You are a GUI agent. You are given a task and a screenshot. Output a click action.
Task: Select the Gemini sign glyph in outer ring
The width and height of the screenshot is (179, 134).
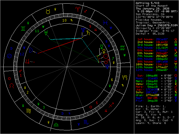point(23,28)
